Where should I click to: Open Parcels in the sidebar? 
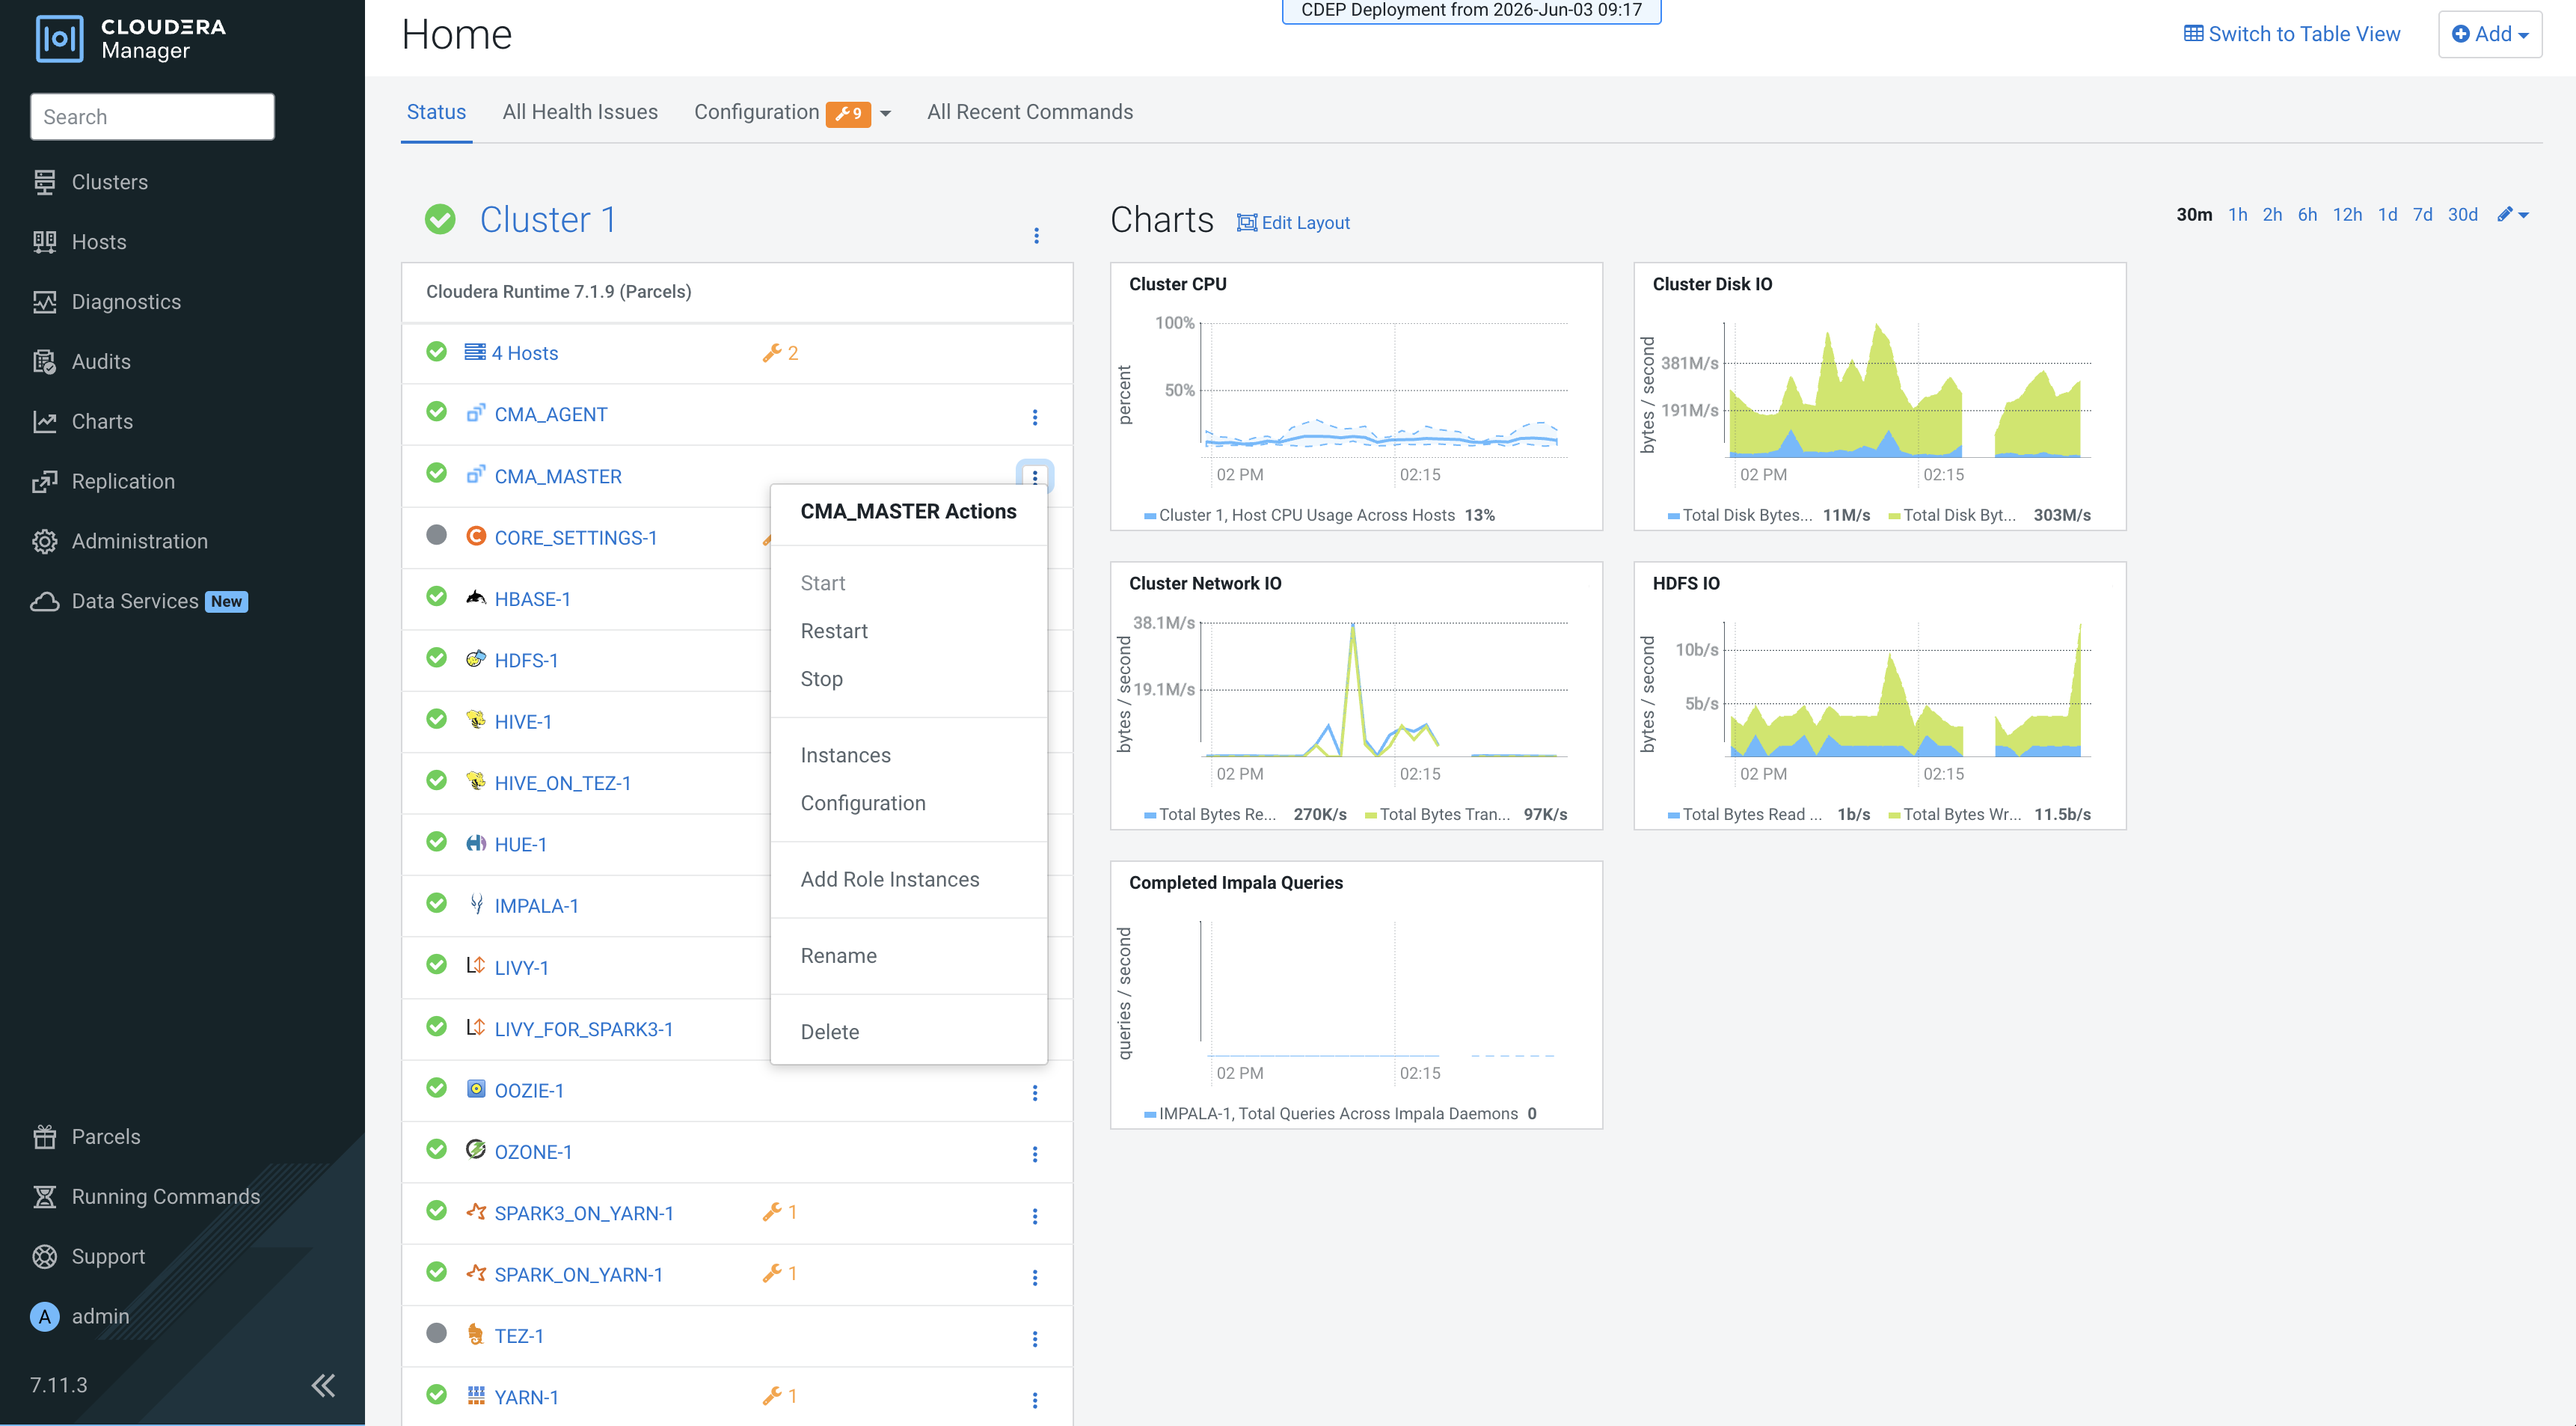106,1137
